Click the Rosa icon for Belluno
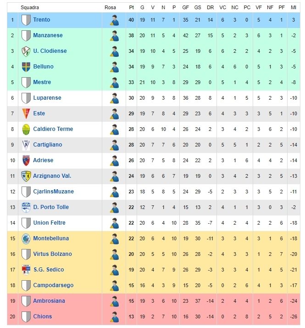The height and width of the screenshot is (328, 305). [114, 67]
